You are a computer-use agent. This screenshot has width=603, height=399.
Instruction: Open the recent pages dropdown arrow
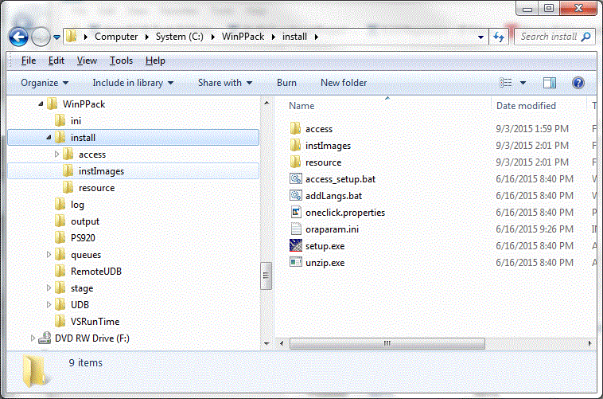[56, 37]
